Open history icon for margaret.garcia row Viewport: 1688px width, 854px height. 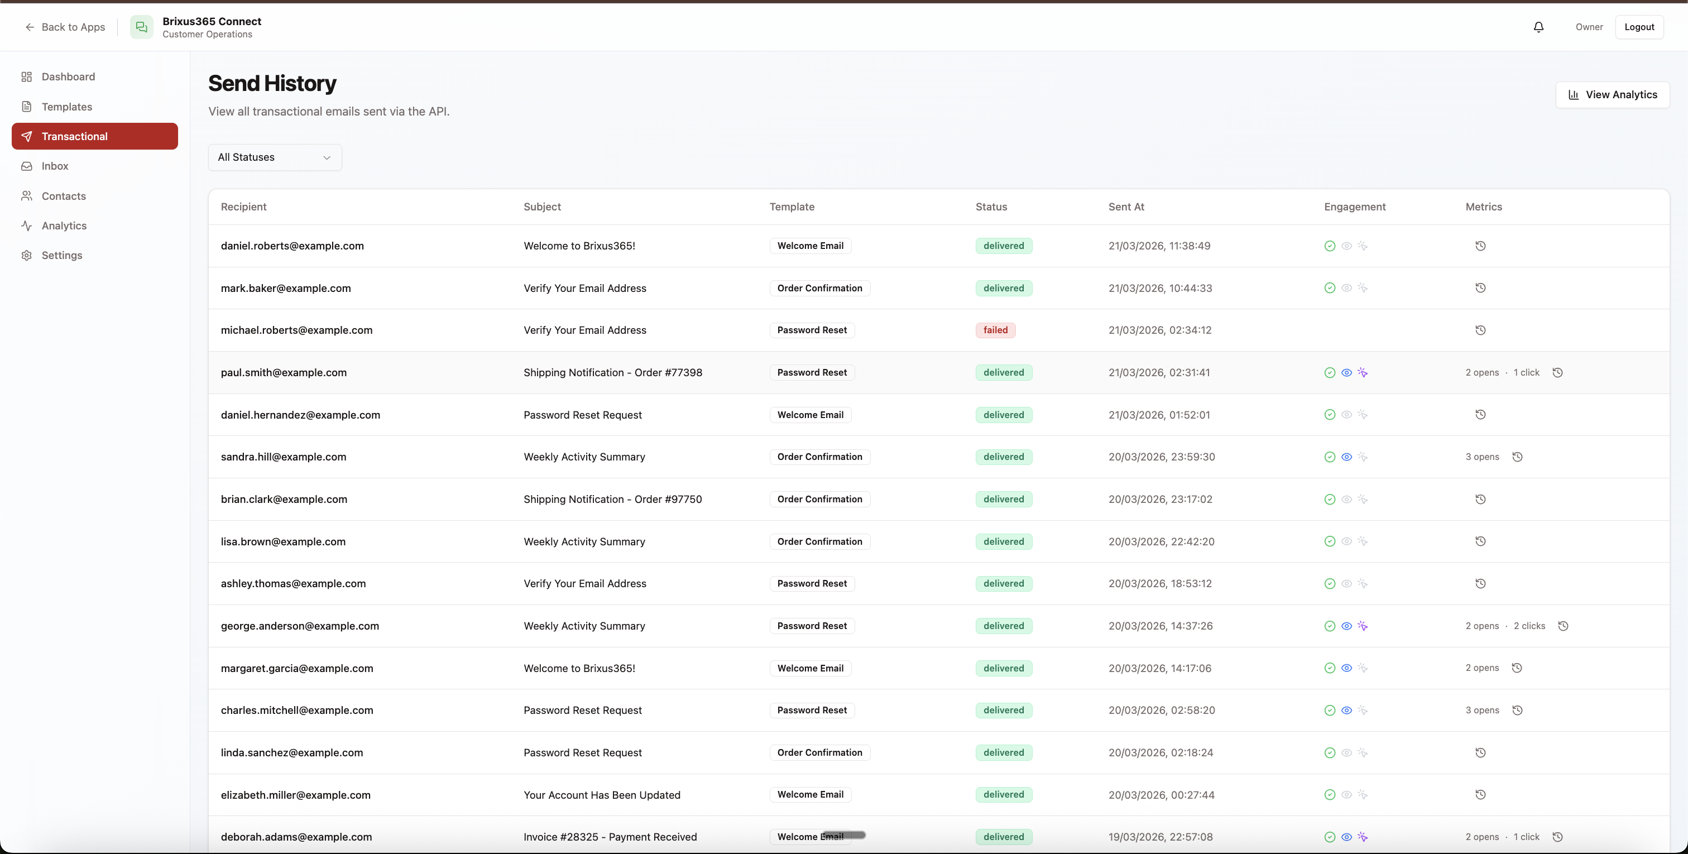click(x=1517, y=668)
